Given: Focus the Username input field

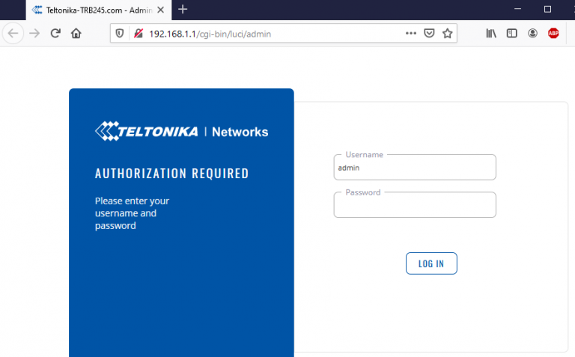Looking at the screenshot, I should pyautogui.click(x=415, y=168).
